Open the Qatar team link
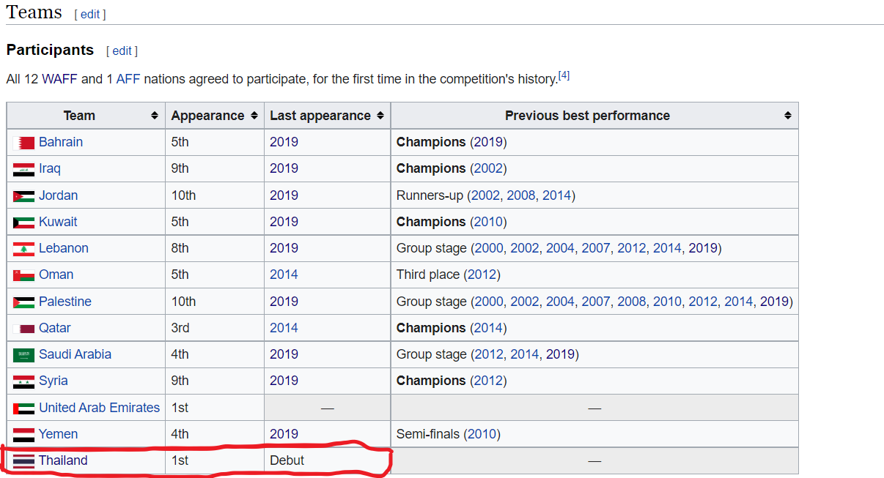Image resolution: width=884 pixels, height=478 pixels. click(55, 328)
